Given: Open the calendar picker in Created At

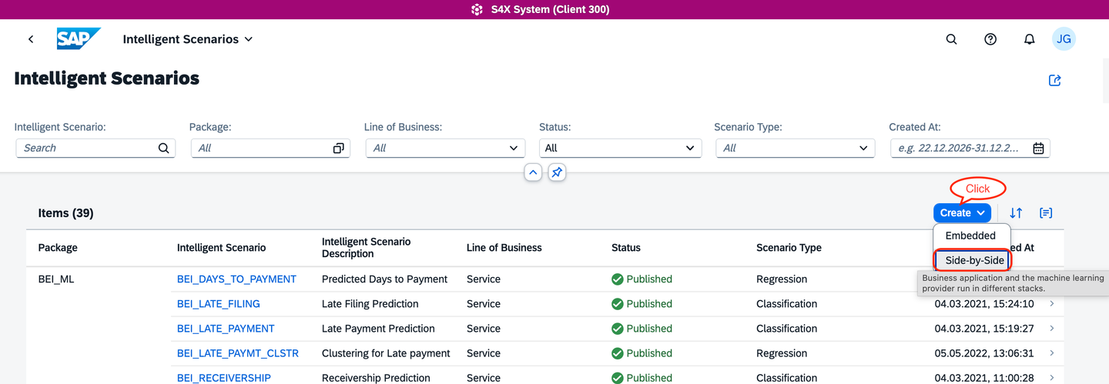Looking at the screenshot, I should [1038, 148].
